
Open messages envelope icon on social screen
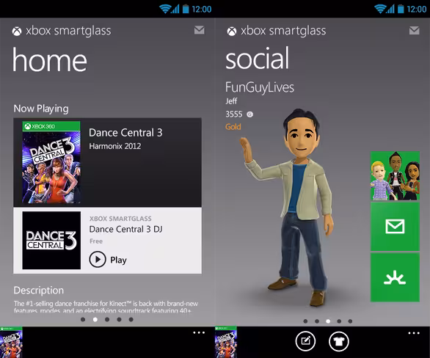tap(414, 30)
